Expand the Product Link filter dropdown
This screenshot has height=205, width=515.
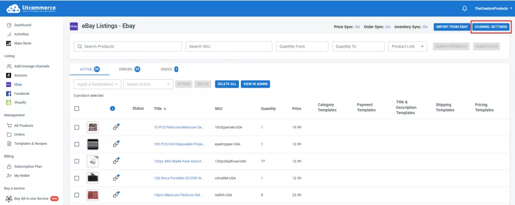[407, 47]
